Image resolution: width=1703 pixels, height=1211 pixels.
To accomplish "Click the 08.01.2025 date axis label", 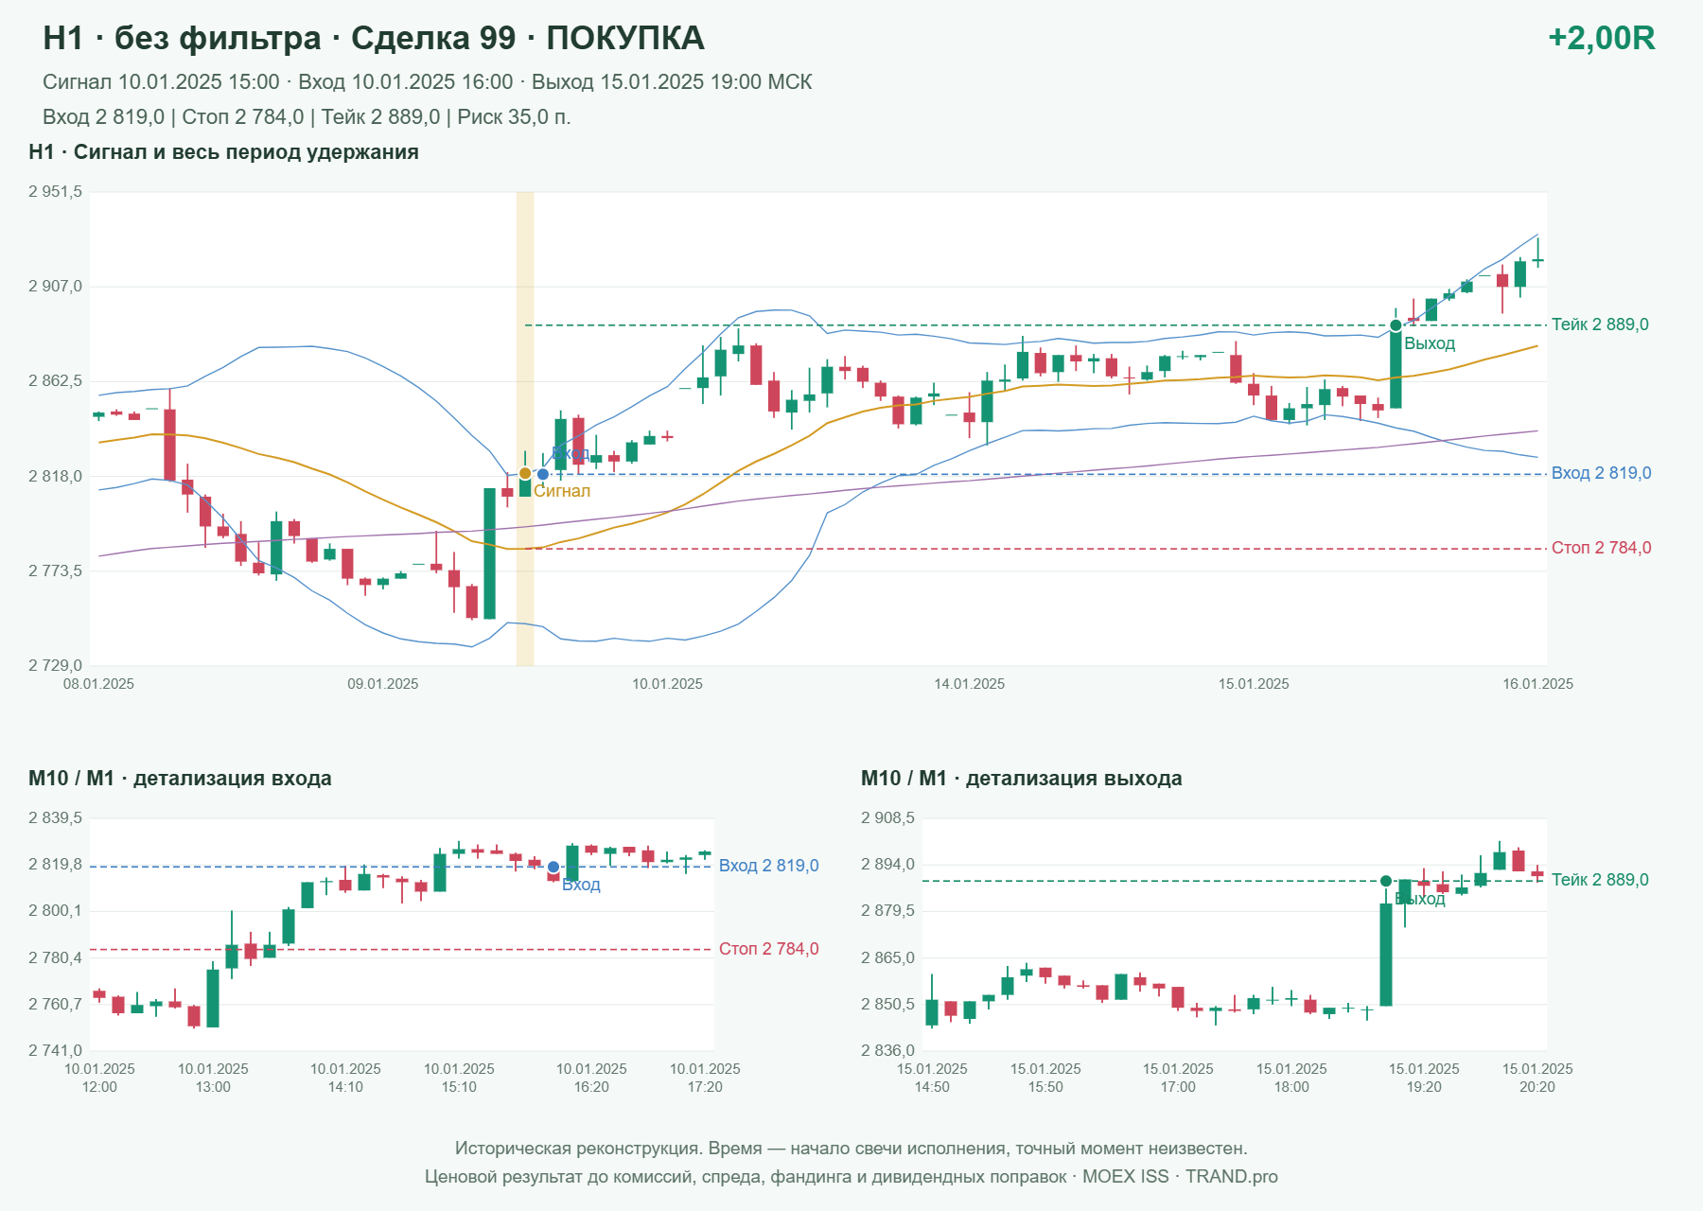I will [98, 684].
